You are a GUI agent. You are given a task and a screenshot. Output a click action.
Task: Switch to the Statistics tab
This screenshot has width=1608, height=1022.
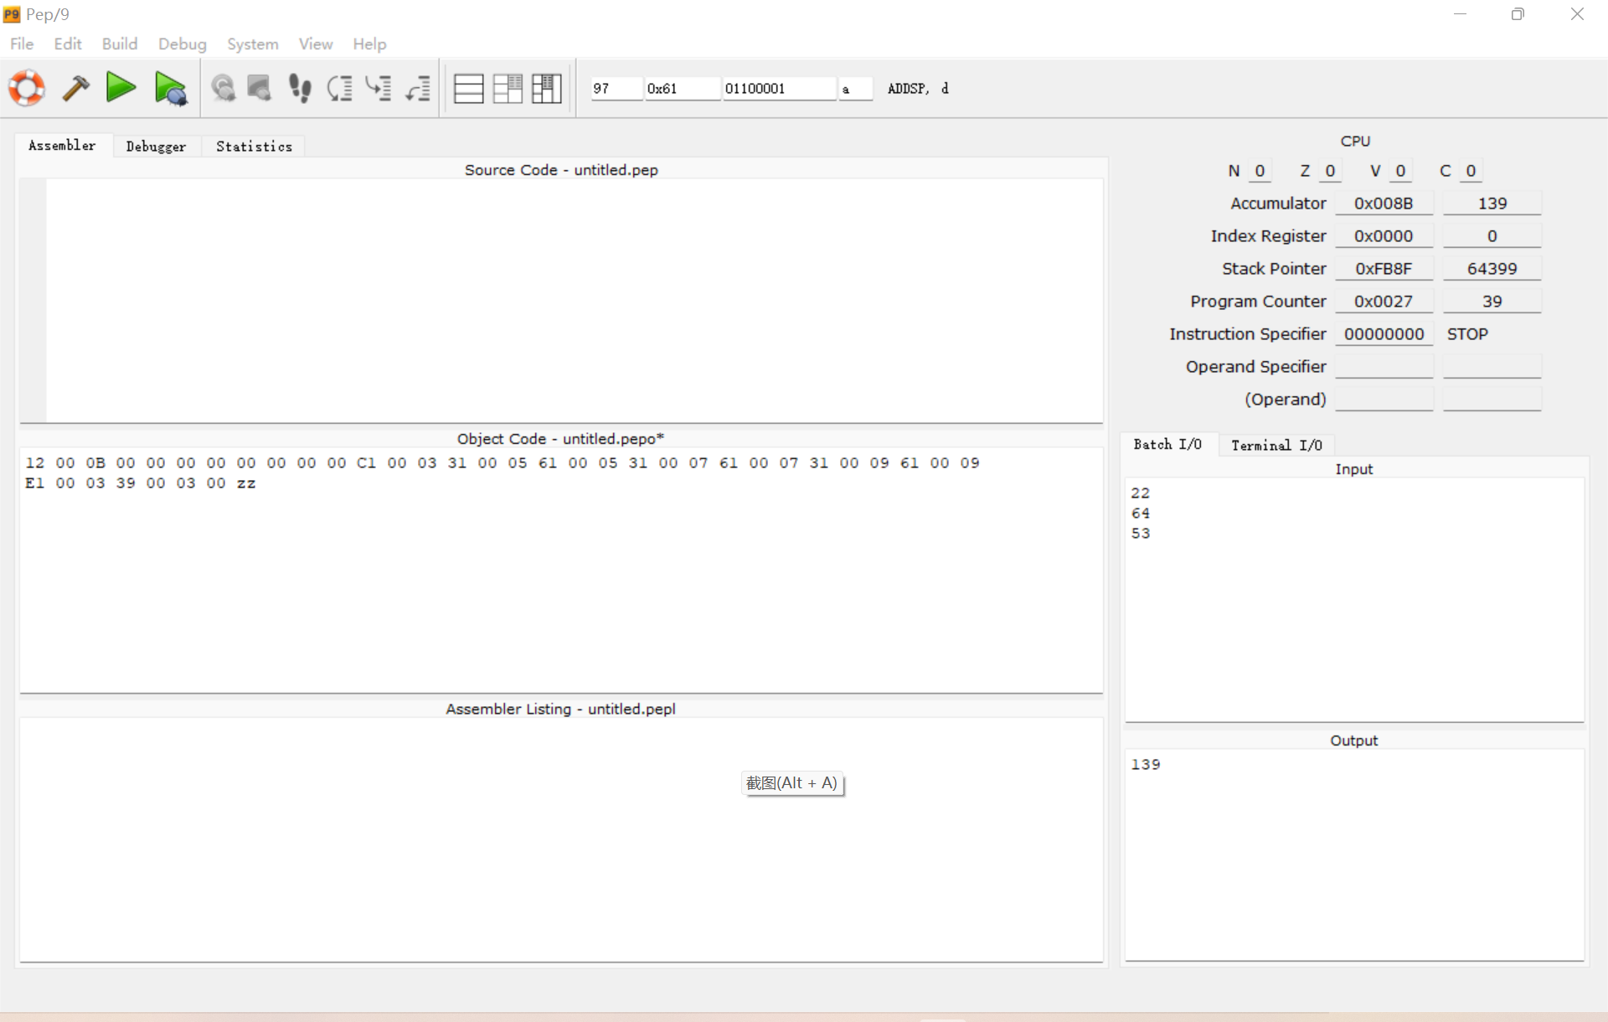tap(254, 146)
